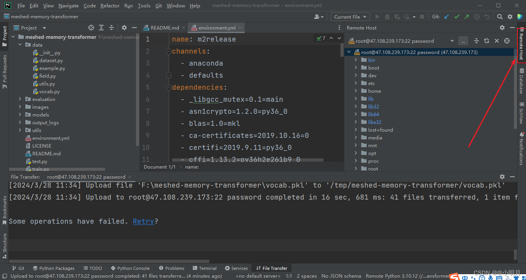Click the ellipsis browse button in Remote Host
This screenshot has height=280, width=526.
coord(463,41)
